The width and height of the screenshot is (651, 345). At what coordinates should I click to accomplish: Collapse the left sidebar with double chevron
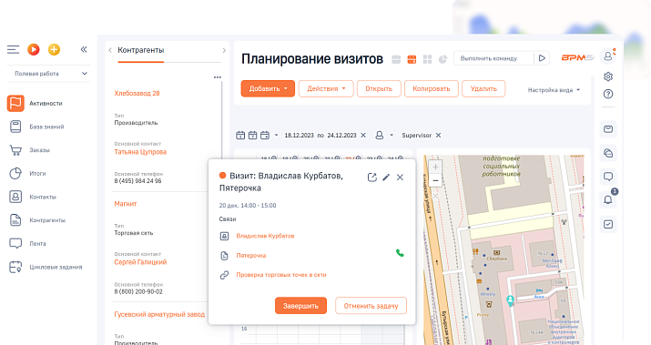(x=84, y=50)
